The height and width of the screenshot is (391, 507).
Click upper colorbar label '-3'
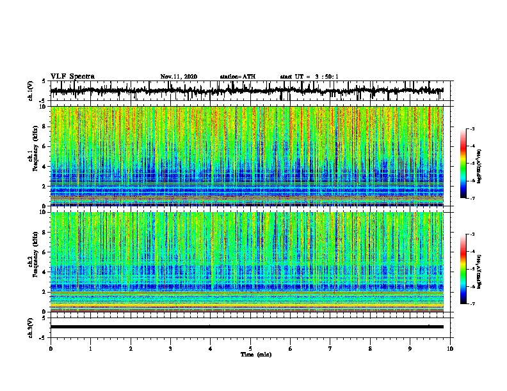[472, 128]
